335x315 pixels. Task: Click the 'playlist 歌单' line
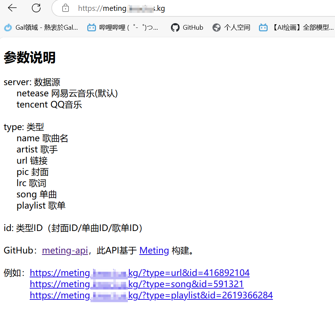point(41,206)
